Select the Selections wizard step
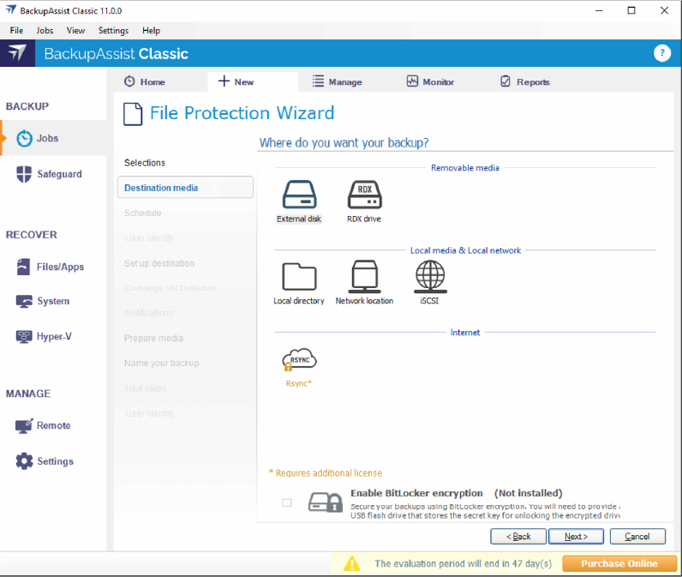This screenshot has height=577, width=682. coord(145,163)
